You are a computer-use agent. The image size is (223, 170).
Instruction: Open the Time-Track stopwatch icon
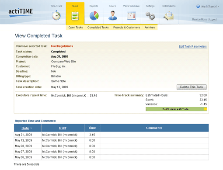(x=56, y=15)
